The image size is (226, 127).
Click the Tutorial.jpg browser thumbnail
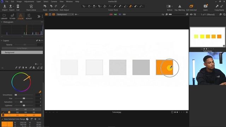tap(207, 37)
